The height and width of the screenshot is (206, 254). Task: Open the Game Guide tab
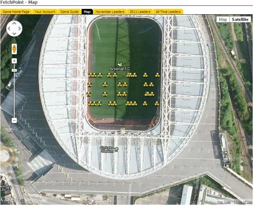[70, 12]
